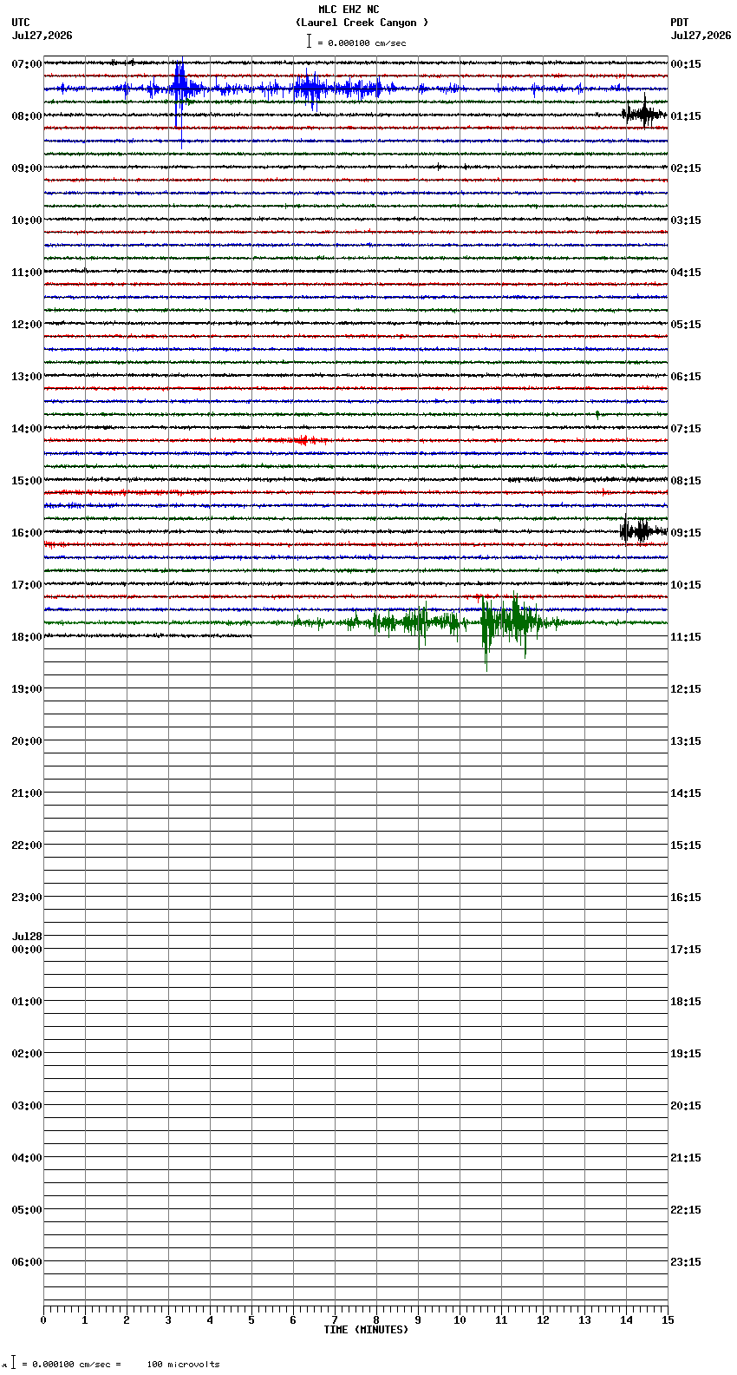This screenshot has height=1375, width=737.
Task: Click the 10 minute tick label
Action: pos(460,1320)
